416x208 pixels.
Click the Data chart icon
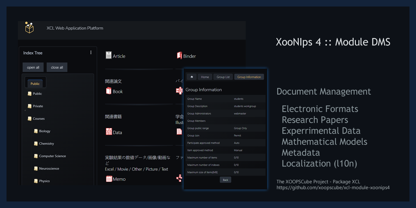109,132
